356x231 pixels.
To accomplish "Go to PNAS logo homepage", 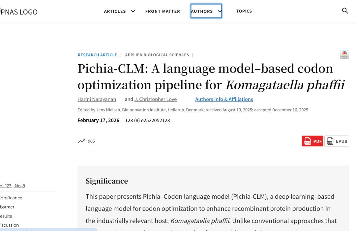I will click(x=19, y=12).
